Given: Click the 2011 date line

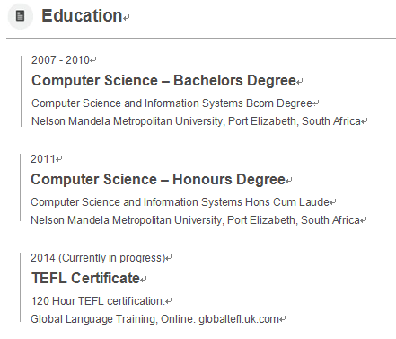Looking at the screenshot, I should click(x=43, y=159).
